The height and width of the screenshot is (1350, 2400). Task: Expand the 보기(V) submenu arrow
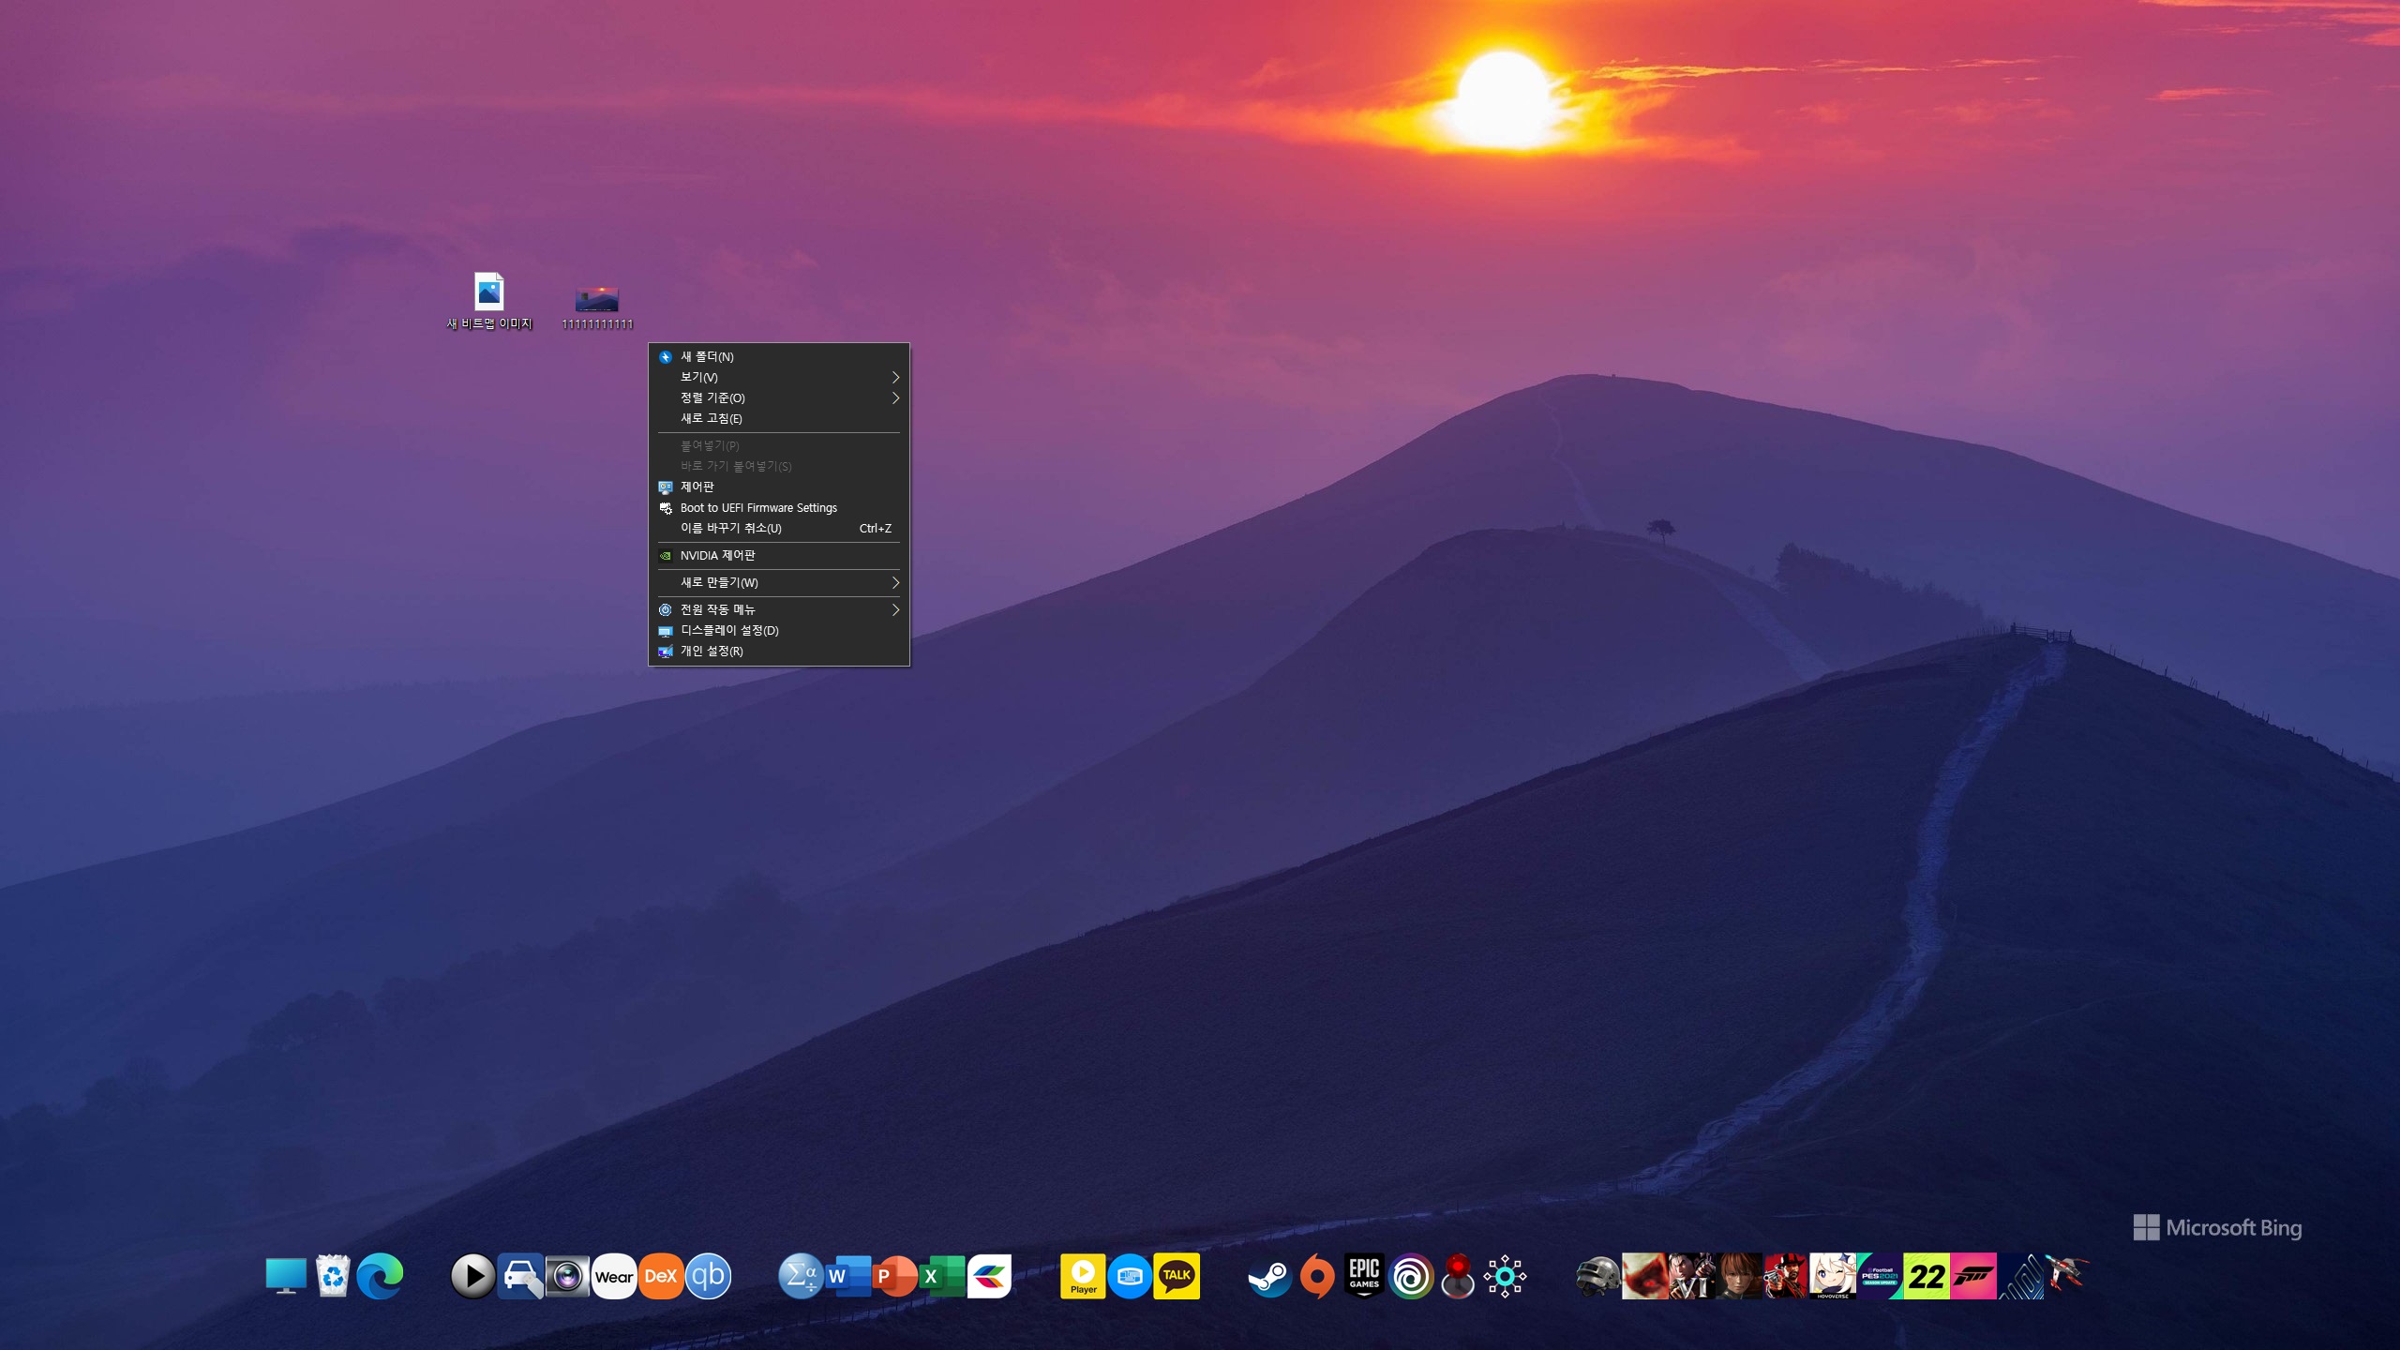(x=895, y=377)
